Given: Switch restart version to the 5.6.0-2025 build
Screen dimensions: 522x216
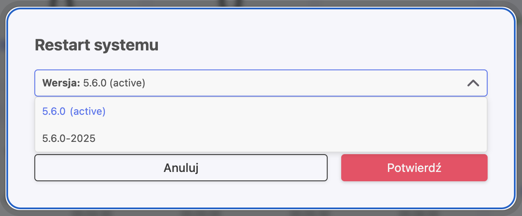Looking at the screenshot, I should click(x=69, y=138).
